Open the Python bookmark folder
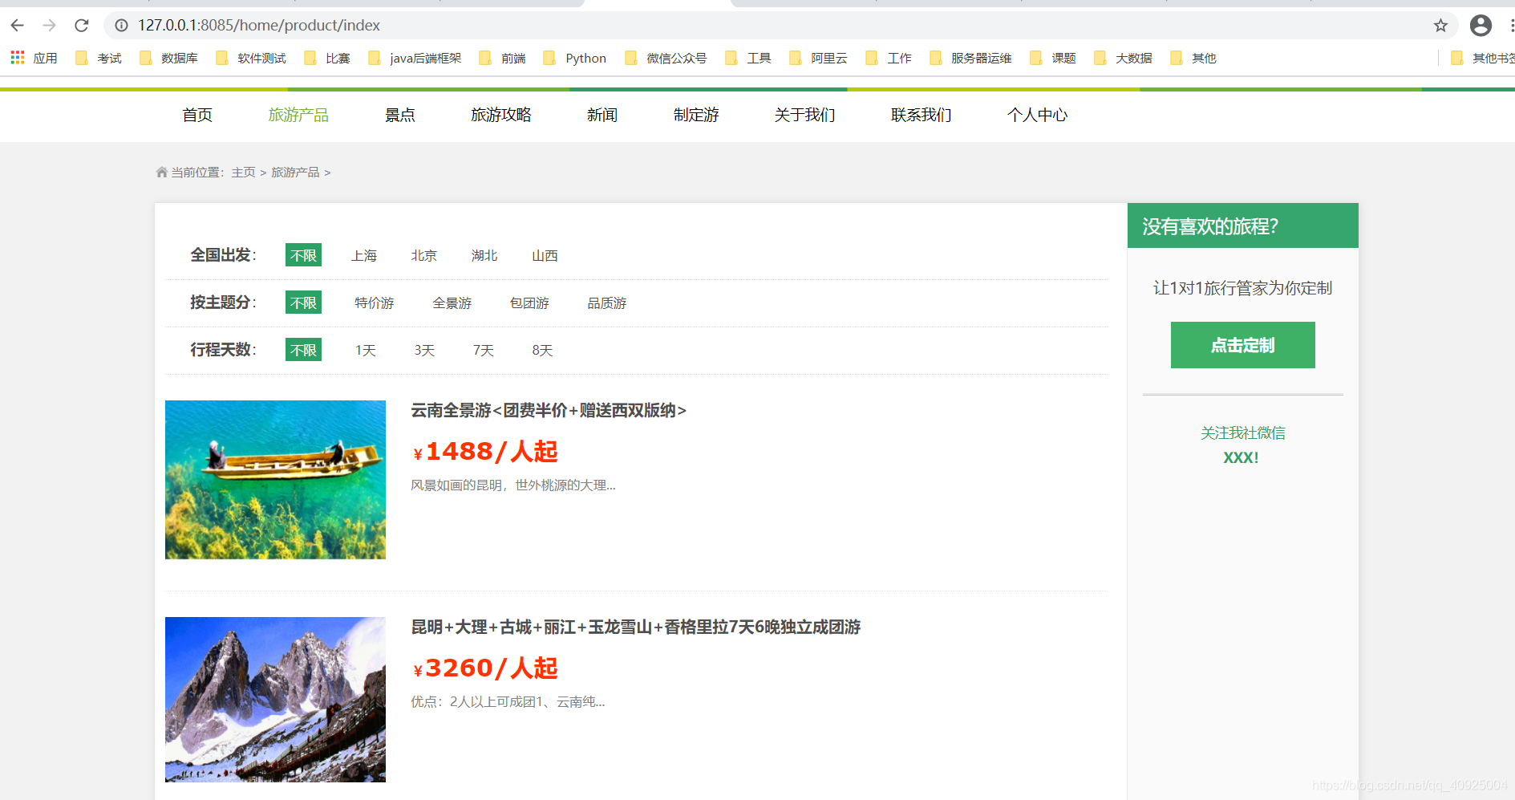This screenshot has height=800, width=1515. (x=575, y=58)
